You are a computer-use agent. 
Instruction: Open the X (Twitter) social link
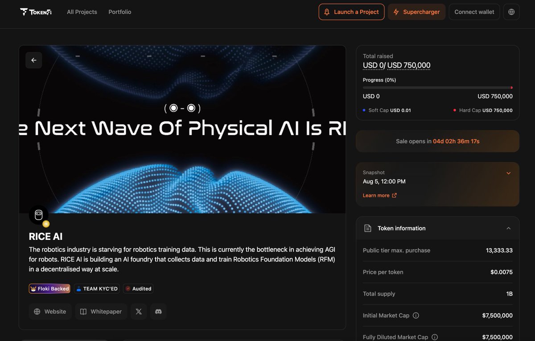(x=139, y=312)
